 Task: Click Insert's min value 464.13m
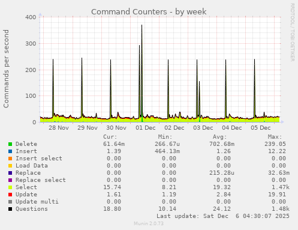pos(167,151)
